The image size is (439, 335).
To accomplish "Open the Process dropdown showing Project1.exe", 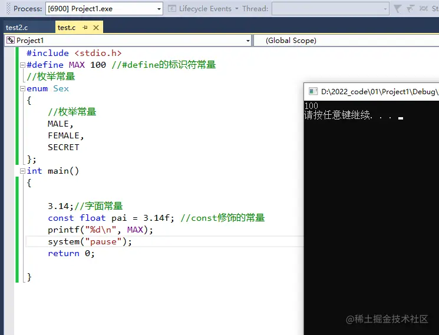I will pyautogui.click(x=104, y=9).
